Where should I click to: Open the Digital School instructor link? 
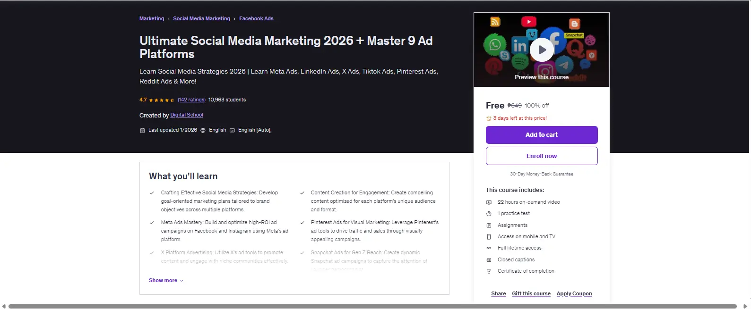pos(187,115)
